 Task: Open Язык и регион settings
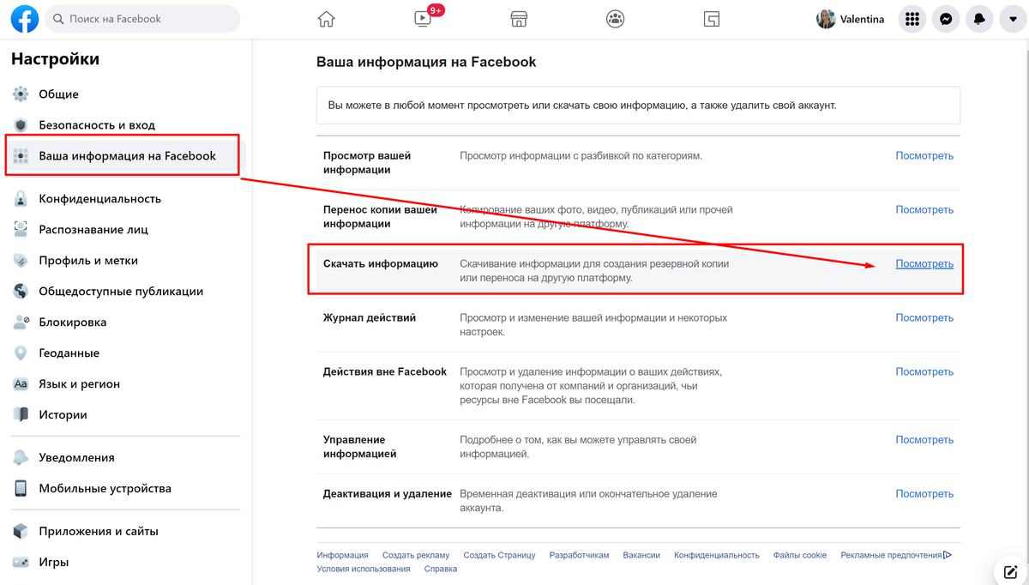tap(80, 384)
